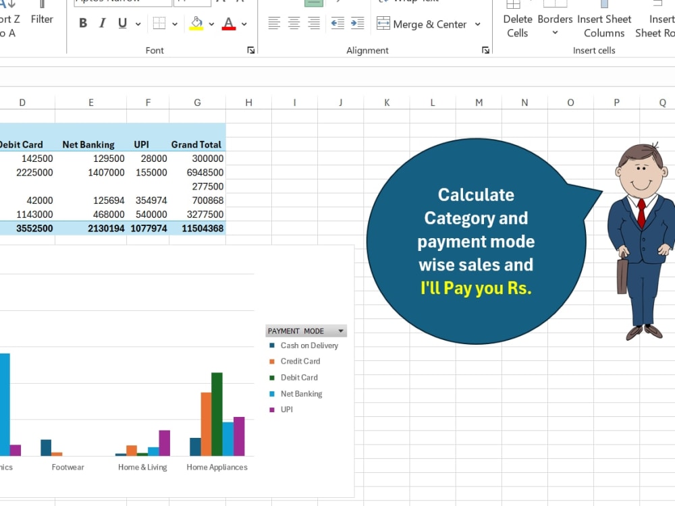Click cell with value 354974
This screenshot has height=506, width=675.
point(148,200)
